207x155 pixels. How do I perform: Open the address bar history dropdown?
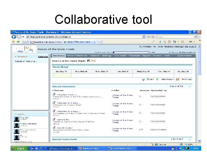(x=144, y=37)
